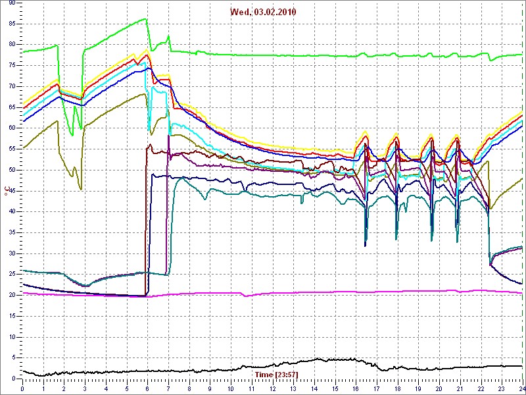Click "45" on the temperature axis
Image resolution: width=526 pixels, height=395 pixels.
pyautogui.click(x=12, y=191)
